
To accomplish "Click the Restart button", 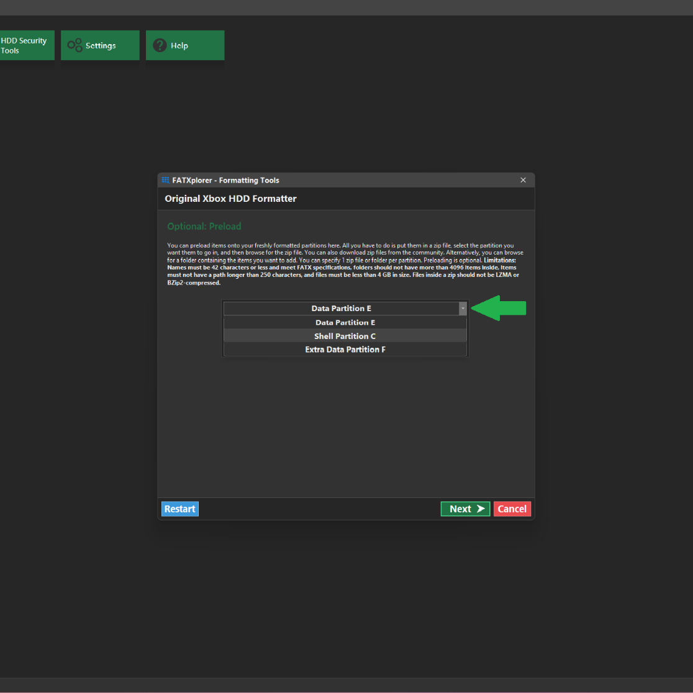I will (x=180, y=509).
